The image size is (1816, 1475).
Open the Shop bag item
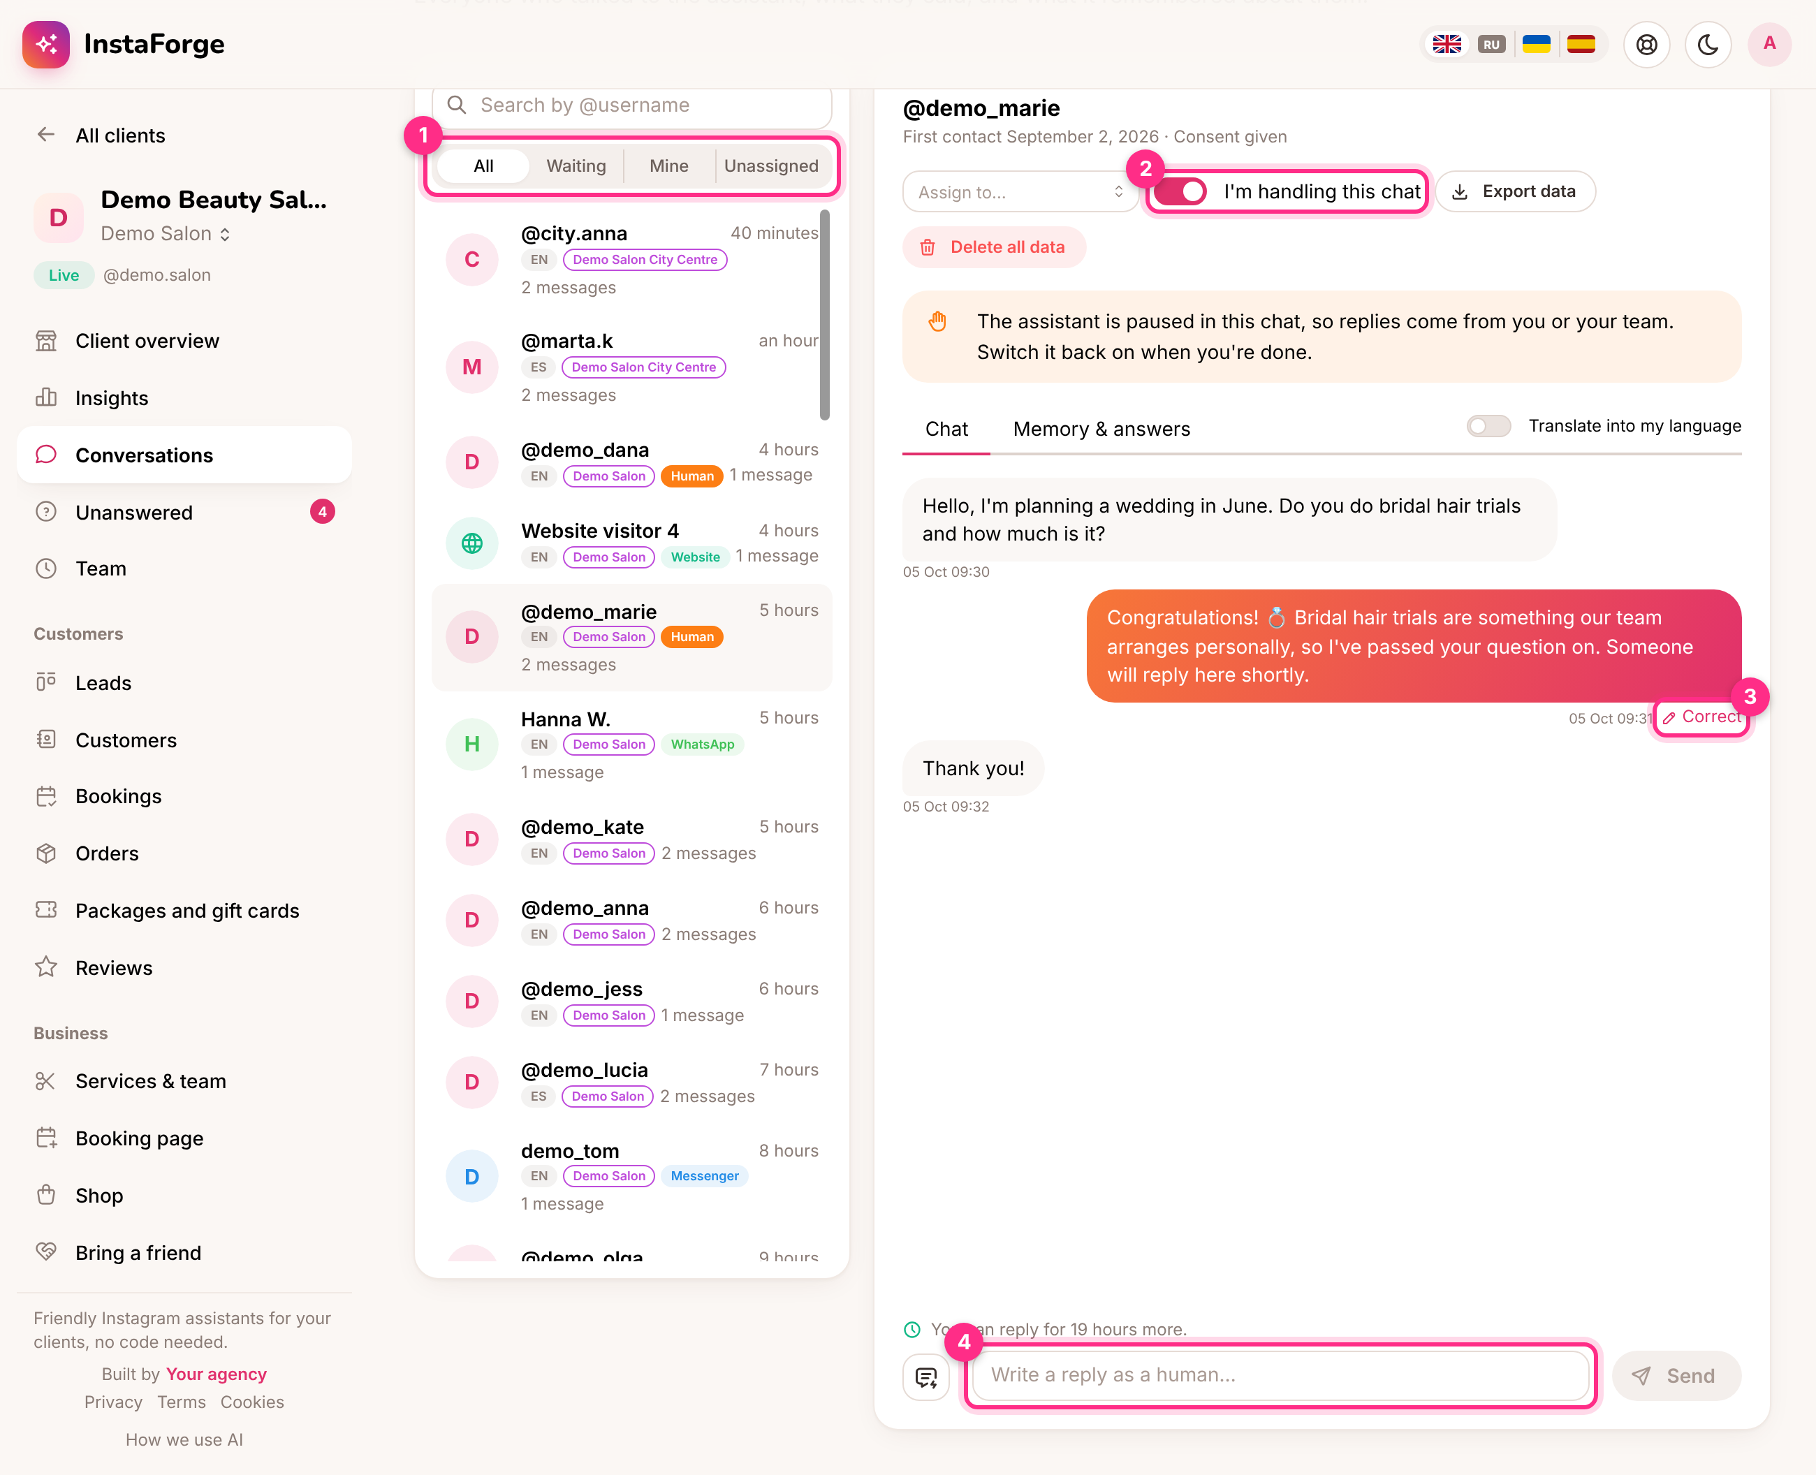point(184,1196)
